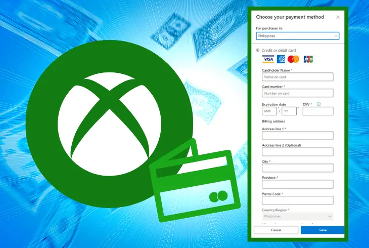Click the Address line 2 (Optional) field
369x248 pixels.
point(297,152)
